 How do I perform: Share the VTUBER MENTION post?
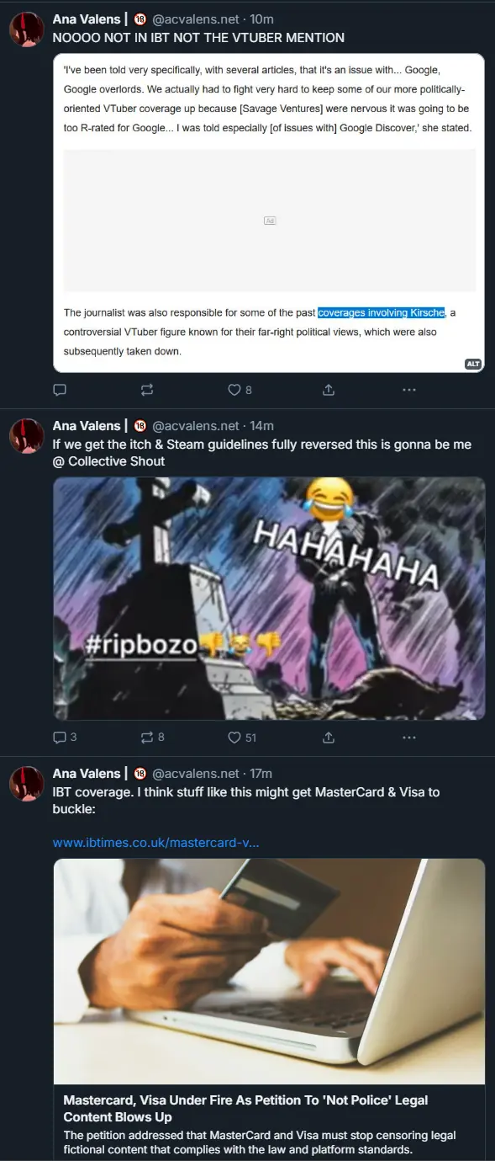click(329, 390)
